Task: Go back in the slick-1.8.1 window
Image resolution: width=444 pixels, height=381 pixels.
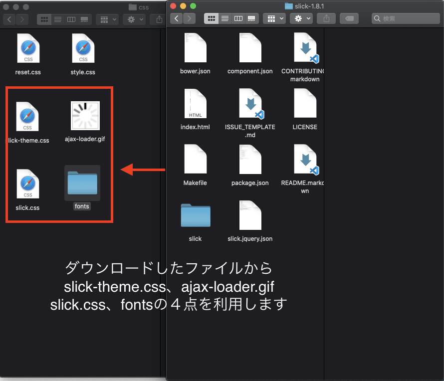Action: (177, 18)
